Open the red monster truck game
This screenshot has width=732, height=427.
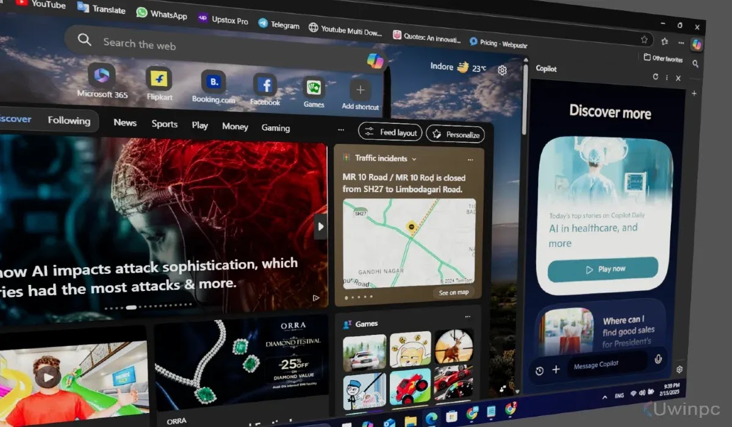click(x=411, y=386)
